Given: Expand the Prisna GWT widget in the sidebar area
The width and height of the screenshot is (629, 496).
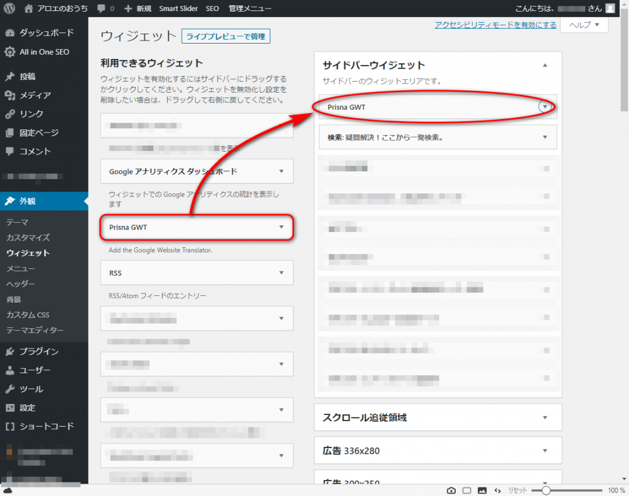Looking at the screenshot, I should coord(544,107).
